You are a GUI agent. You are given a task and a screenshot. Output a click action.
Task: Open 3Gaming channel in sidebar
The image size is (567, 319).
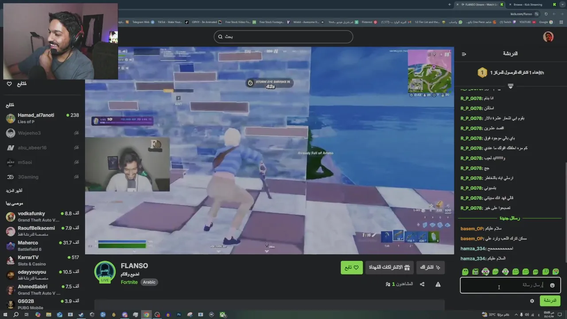42,177
